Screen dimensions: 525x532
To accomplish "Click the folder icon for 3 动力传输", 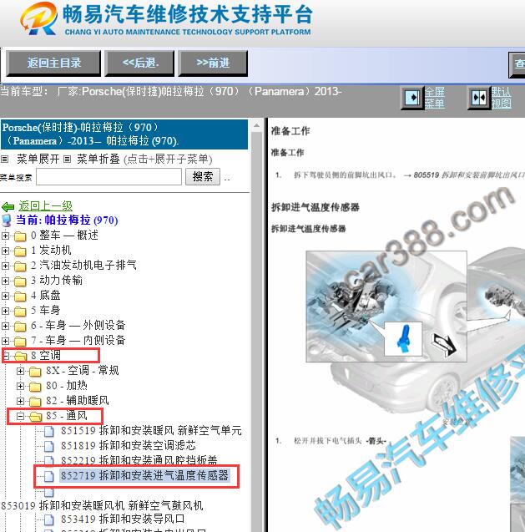I will [20, 281].
